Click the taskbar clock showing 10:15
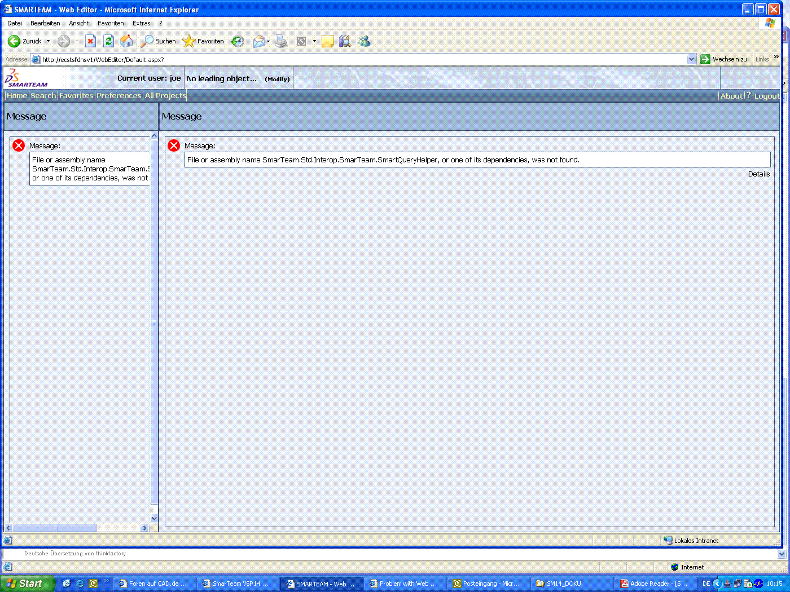Image resolution: width=790 pixels, height=592 pixels. click(774, 584)
